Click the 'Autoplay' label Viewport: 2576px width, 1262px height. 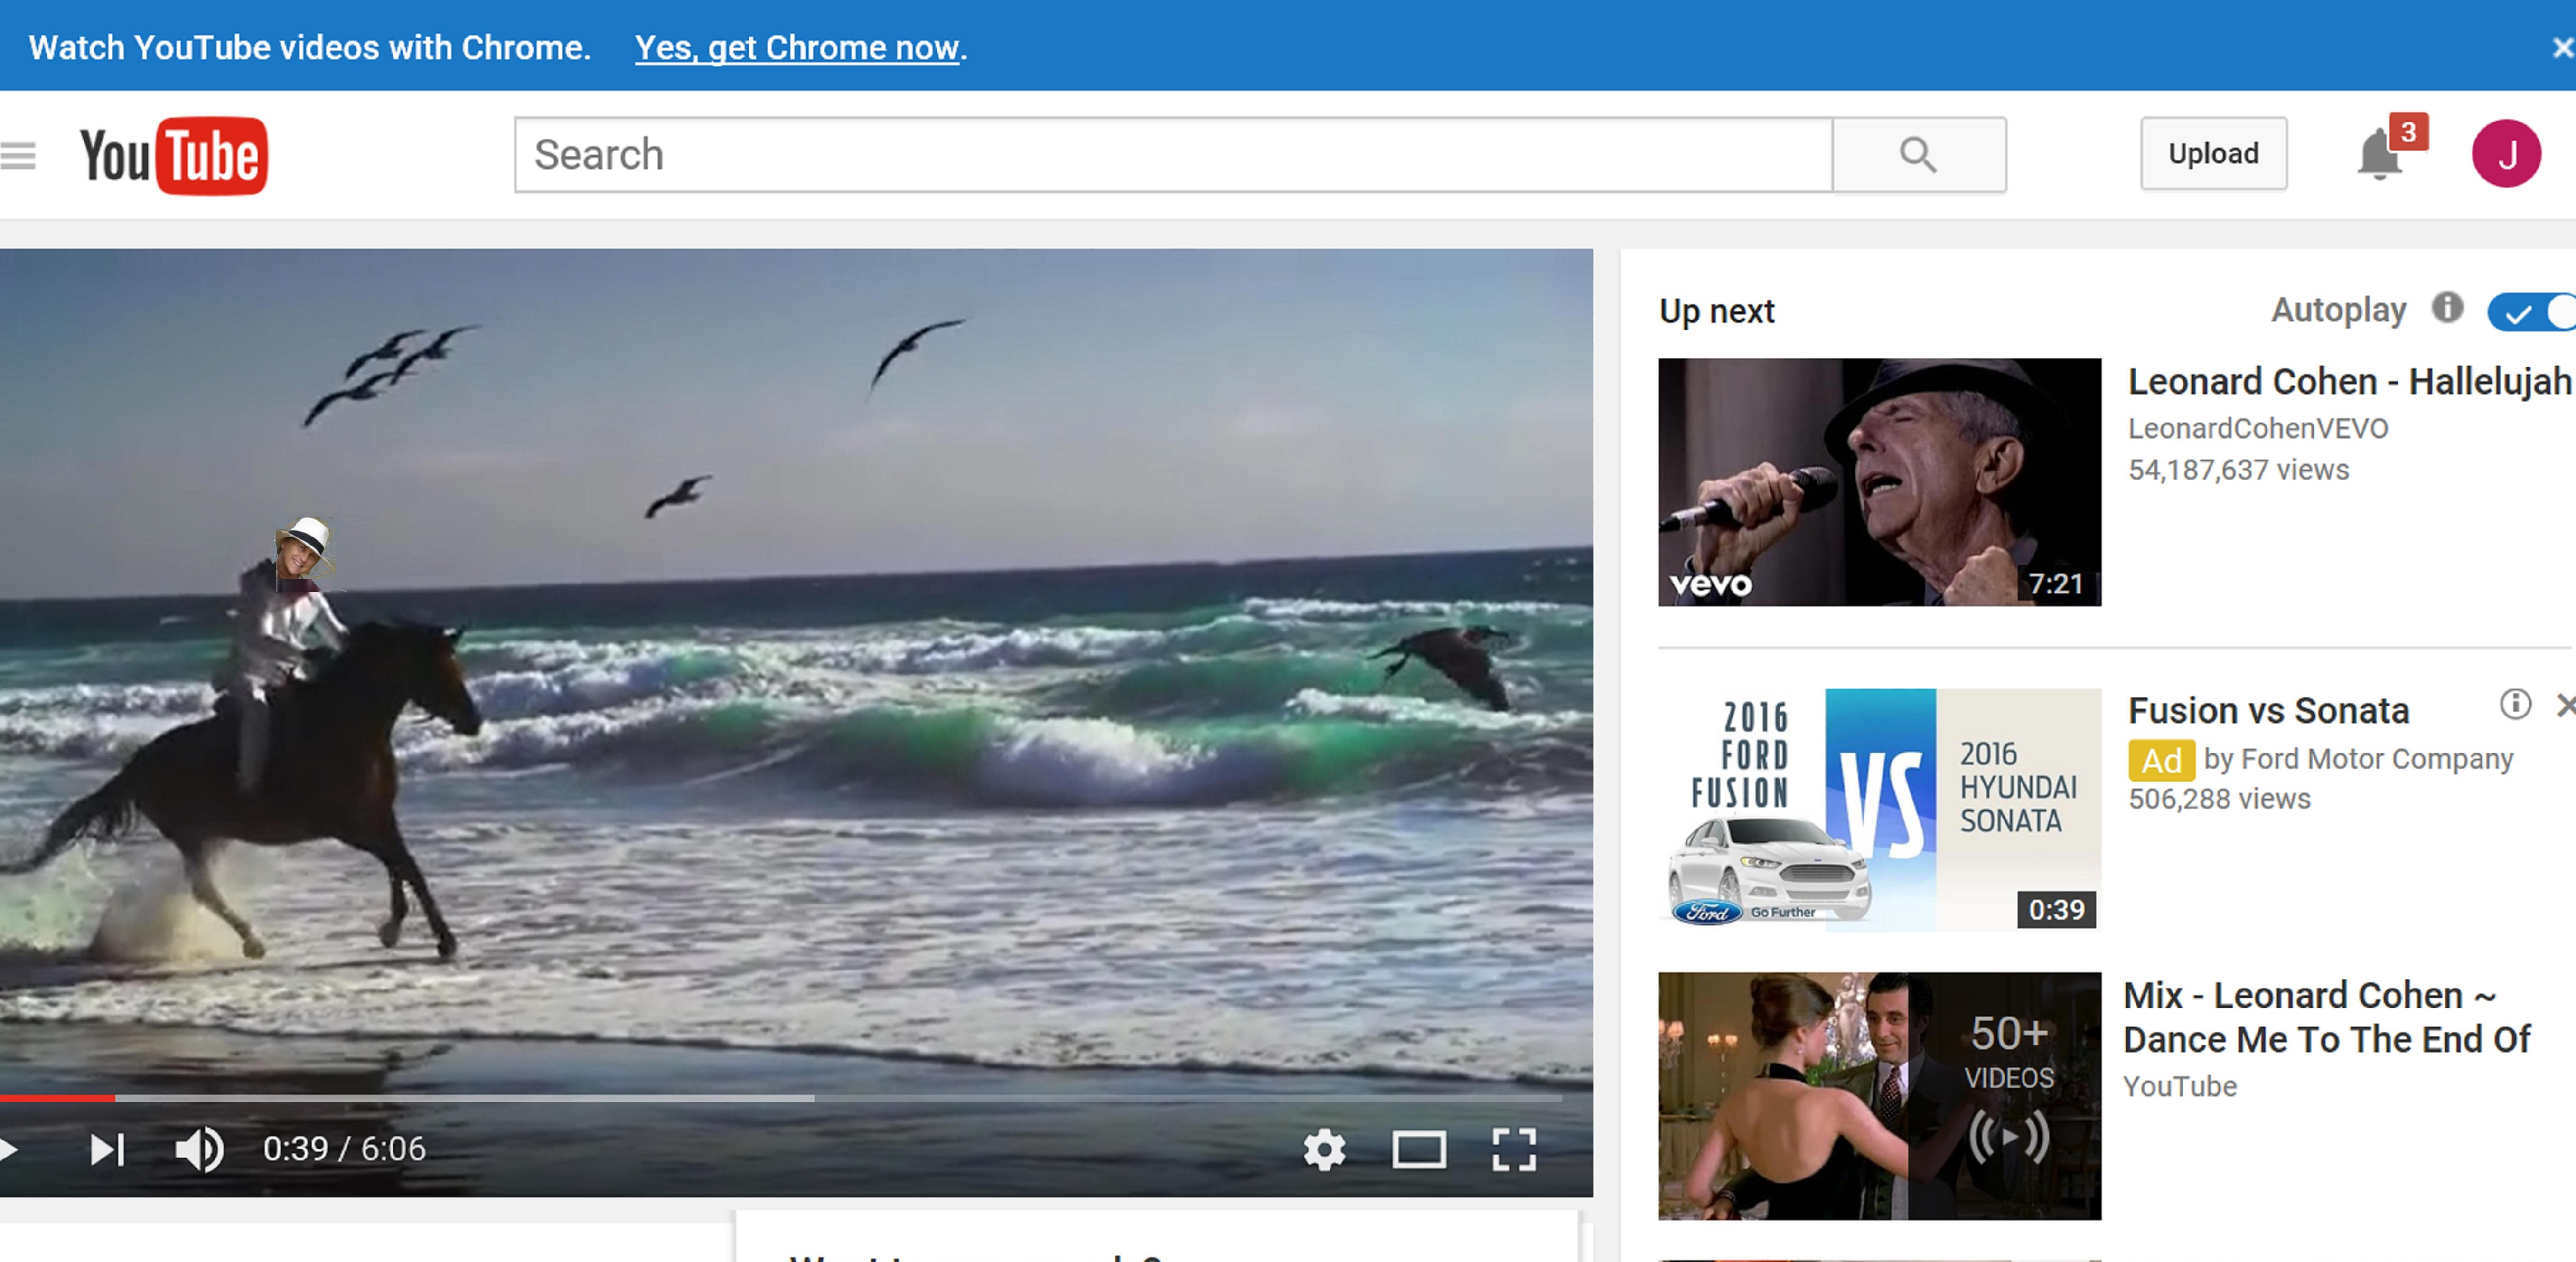click(x=2338, y=310)
